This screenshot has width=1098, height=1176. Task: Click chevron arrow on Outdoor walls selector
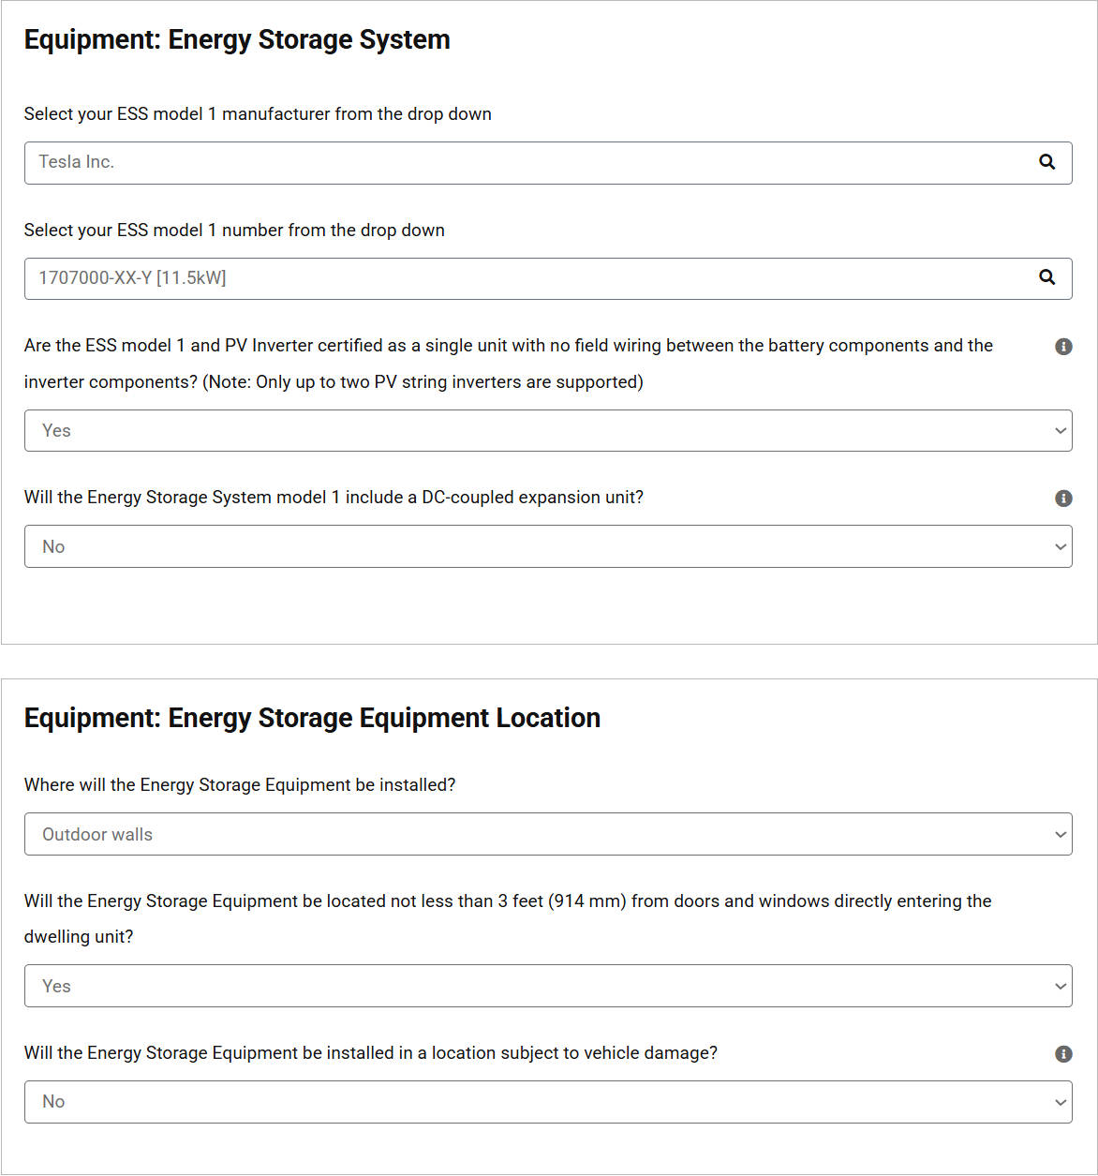point(1061,835)
